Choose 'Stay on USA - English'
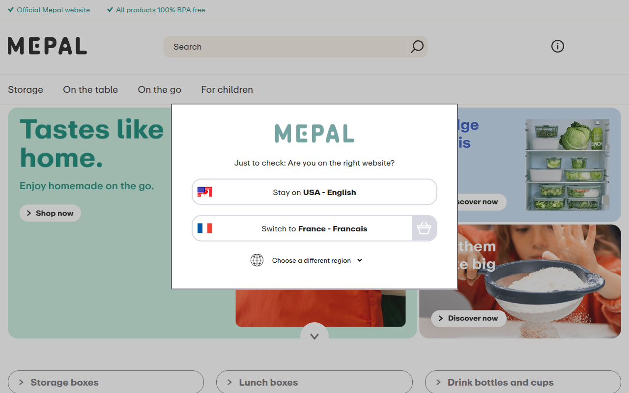 314,192
